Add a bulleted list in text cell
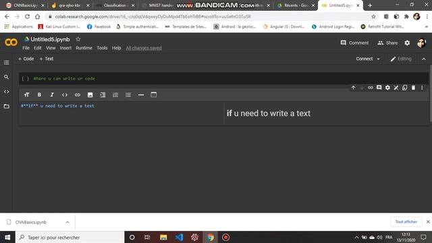 click(x=128, y=94)
